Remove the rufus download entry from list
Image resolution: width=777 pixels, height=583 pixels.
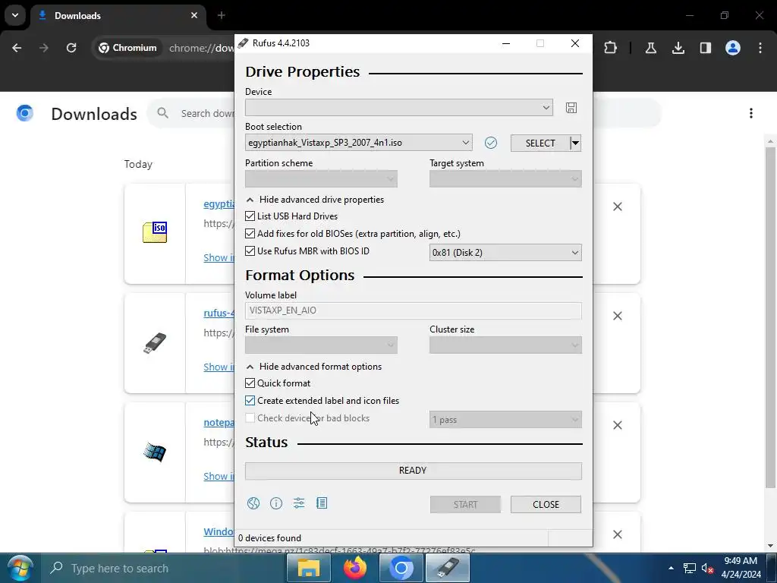pyautogui.click(x=618, y=316)
